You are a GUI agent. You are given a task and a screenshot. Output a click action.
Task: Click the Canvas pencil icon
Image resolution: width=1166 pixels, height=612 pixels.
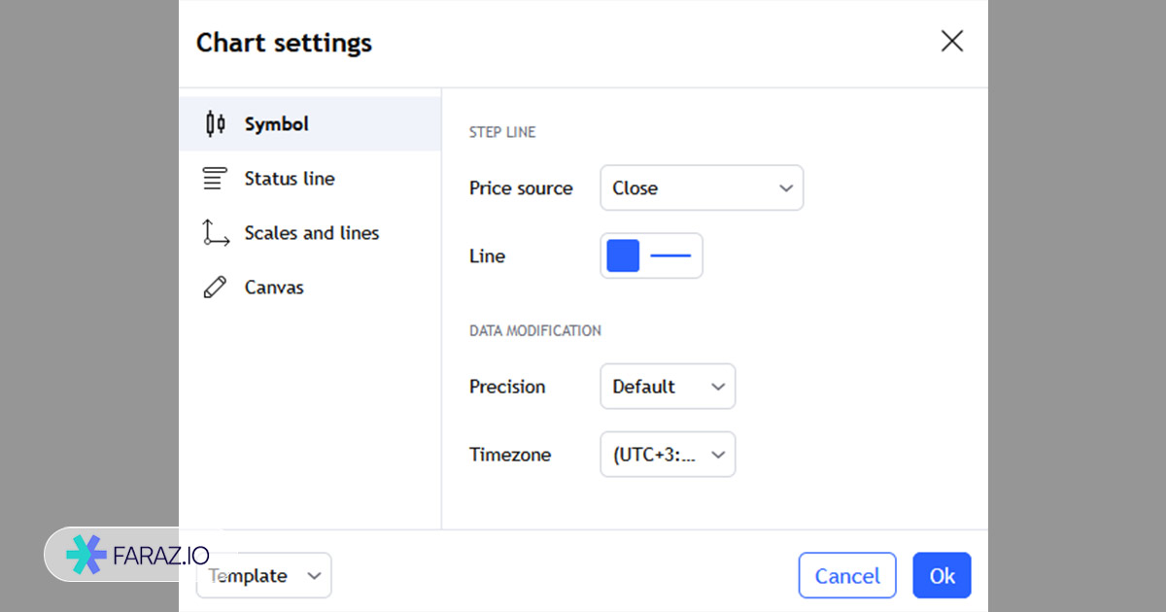click(216, 288)
